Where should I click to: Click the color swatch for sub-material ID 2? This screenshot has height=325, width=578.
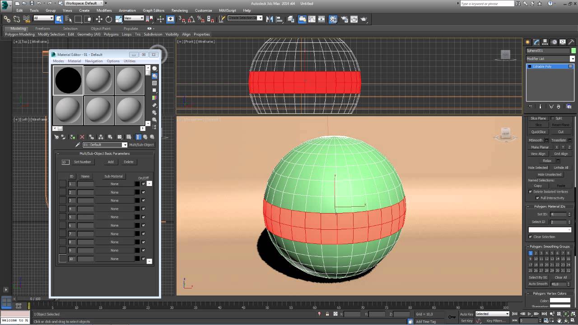[137, 192]
